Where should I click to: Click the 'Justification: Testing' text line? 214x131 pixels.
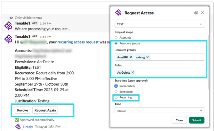point(32,101)
